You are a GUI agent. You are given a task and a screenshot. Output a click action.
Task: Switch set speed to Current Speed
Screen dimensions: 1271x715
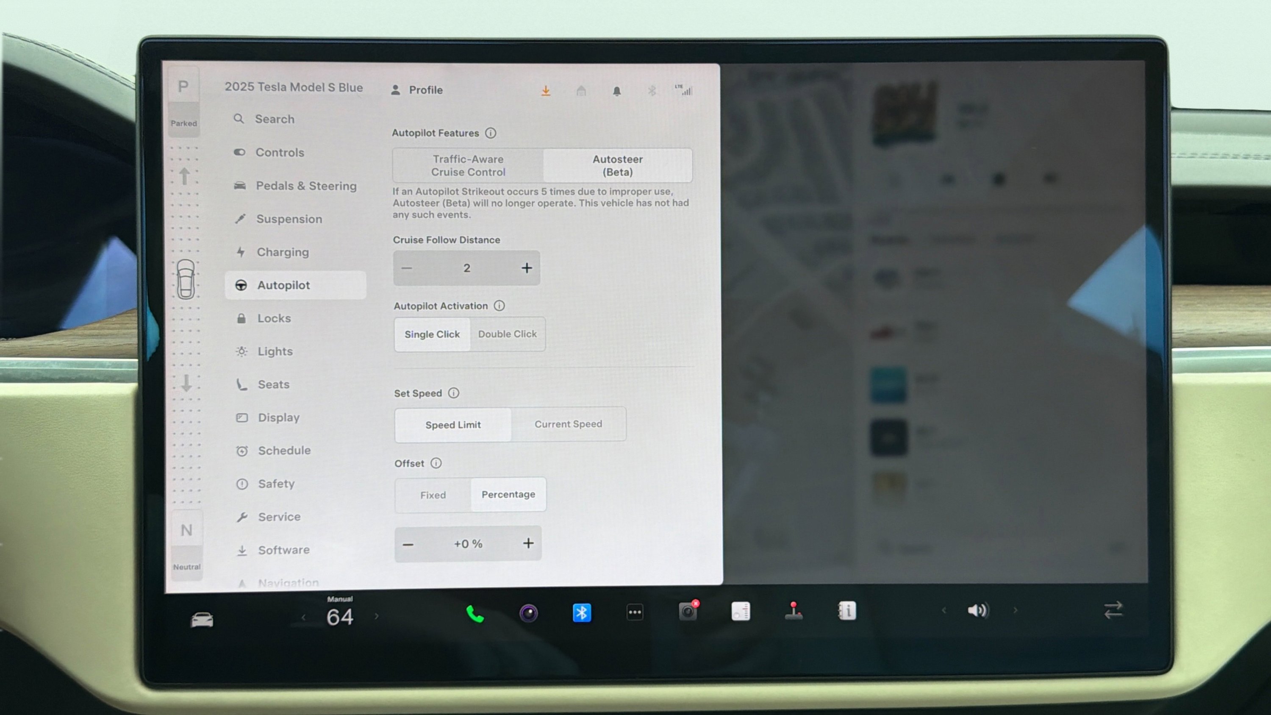[x=568, y=424]
